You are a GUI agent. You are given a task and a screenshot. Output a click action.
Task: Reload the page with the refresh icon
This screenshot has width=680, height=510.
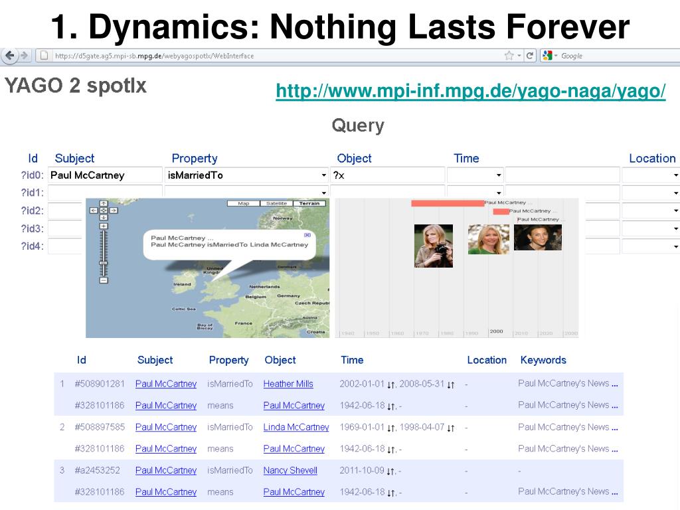point(529,56)
